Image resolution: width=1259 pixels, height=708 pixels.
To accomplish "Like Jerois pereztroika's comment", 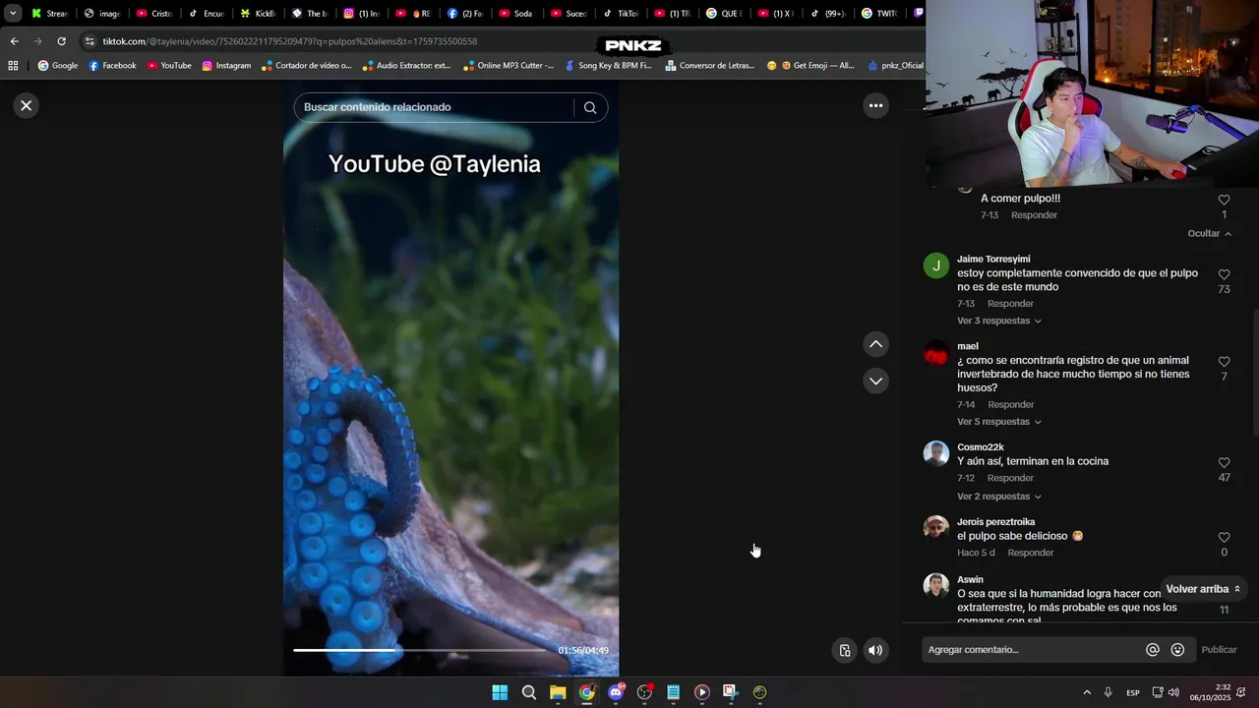I will click(1224, 537).
